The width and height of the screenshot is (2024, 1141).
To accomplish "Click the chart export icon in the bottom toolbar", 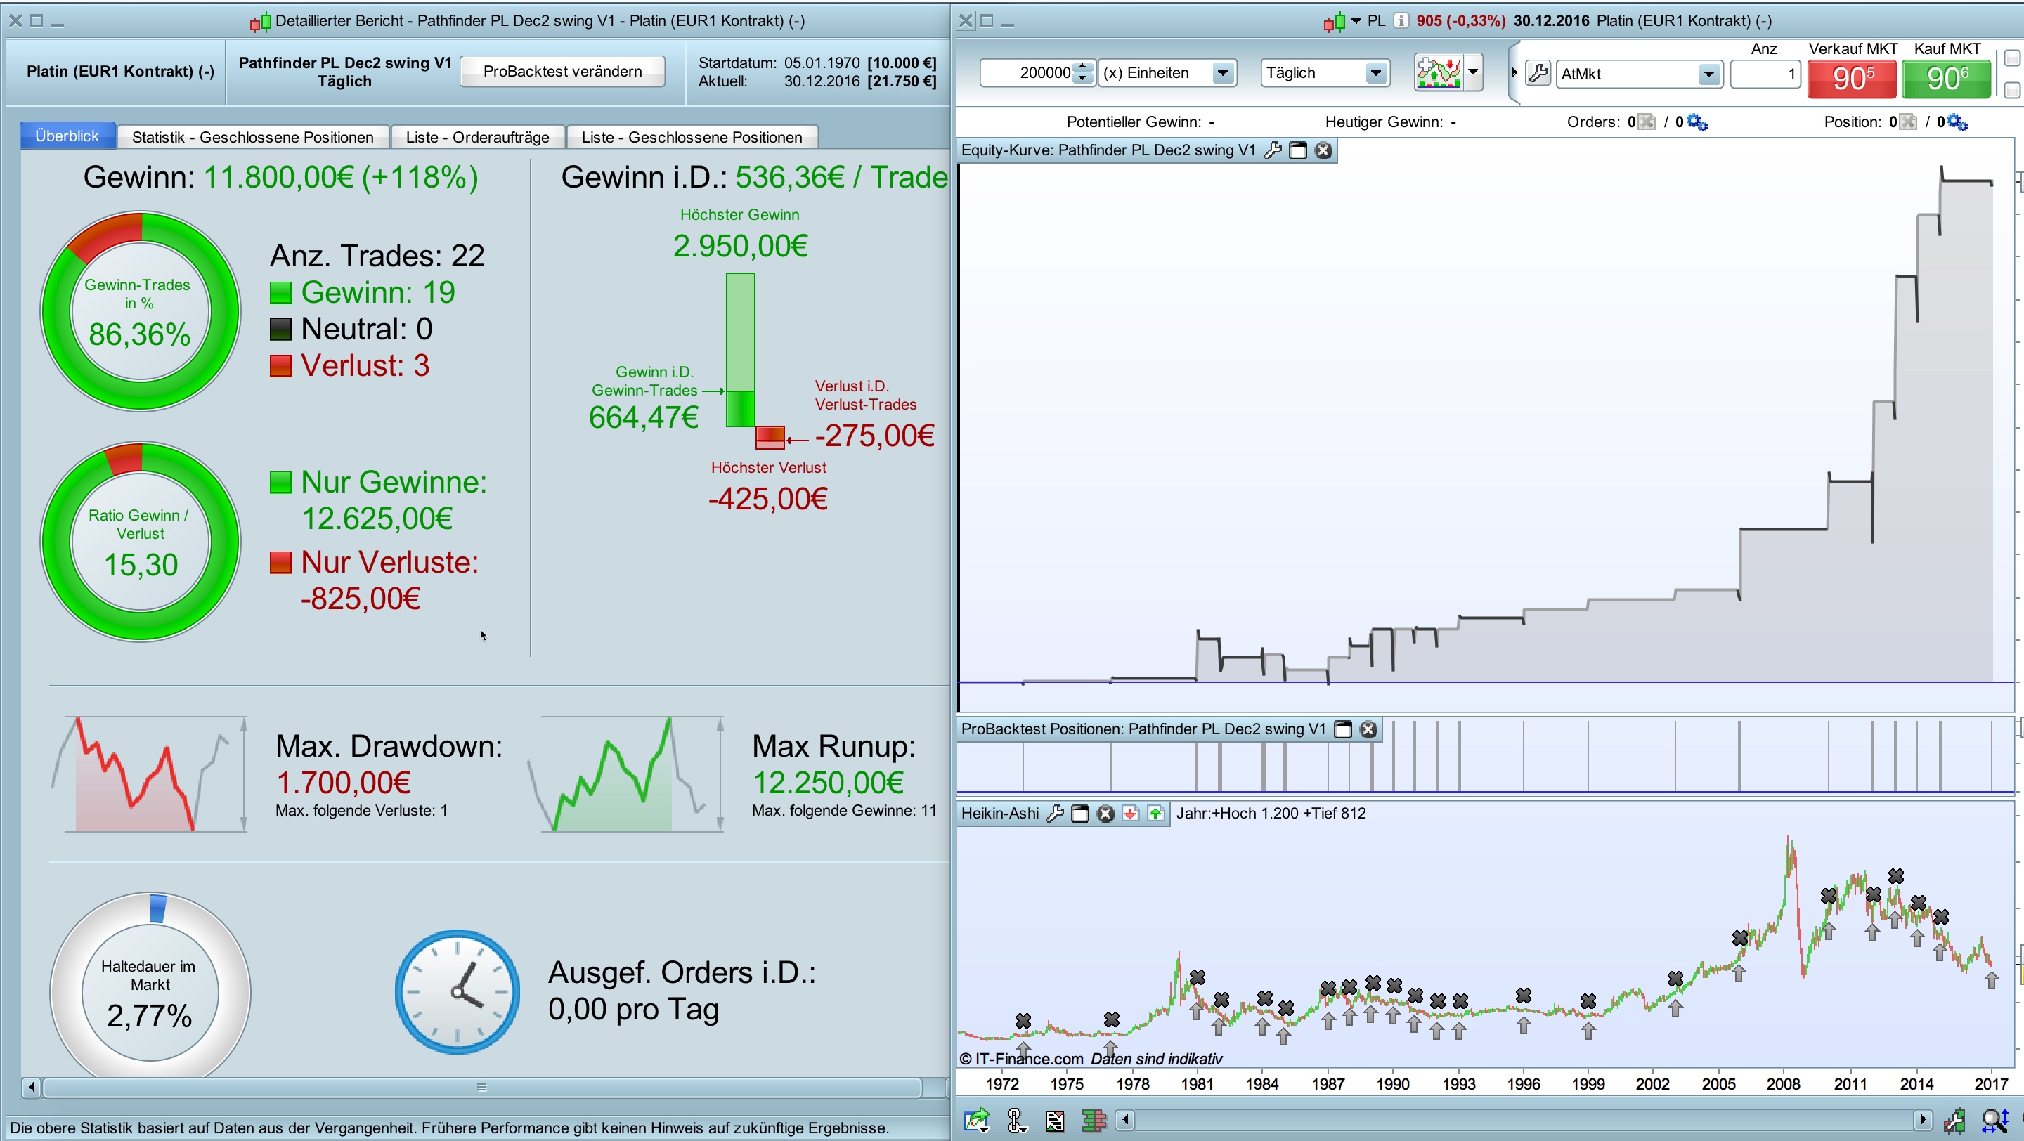I will [x=977, y=1121].
